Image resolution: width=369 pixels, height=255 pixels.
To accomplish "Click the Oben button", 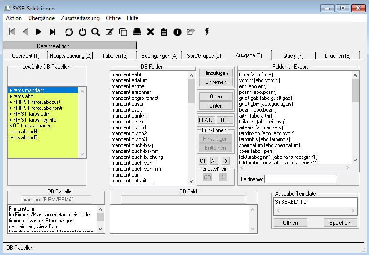I will tap(216, 97).
